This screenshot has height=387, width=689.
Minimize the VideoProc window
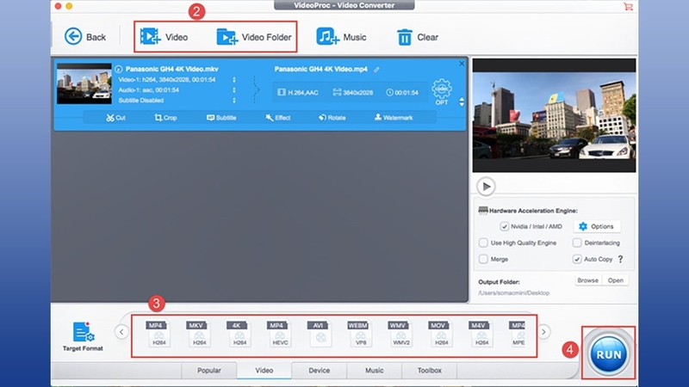click(69, 6)
